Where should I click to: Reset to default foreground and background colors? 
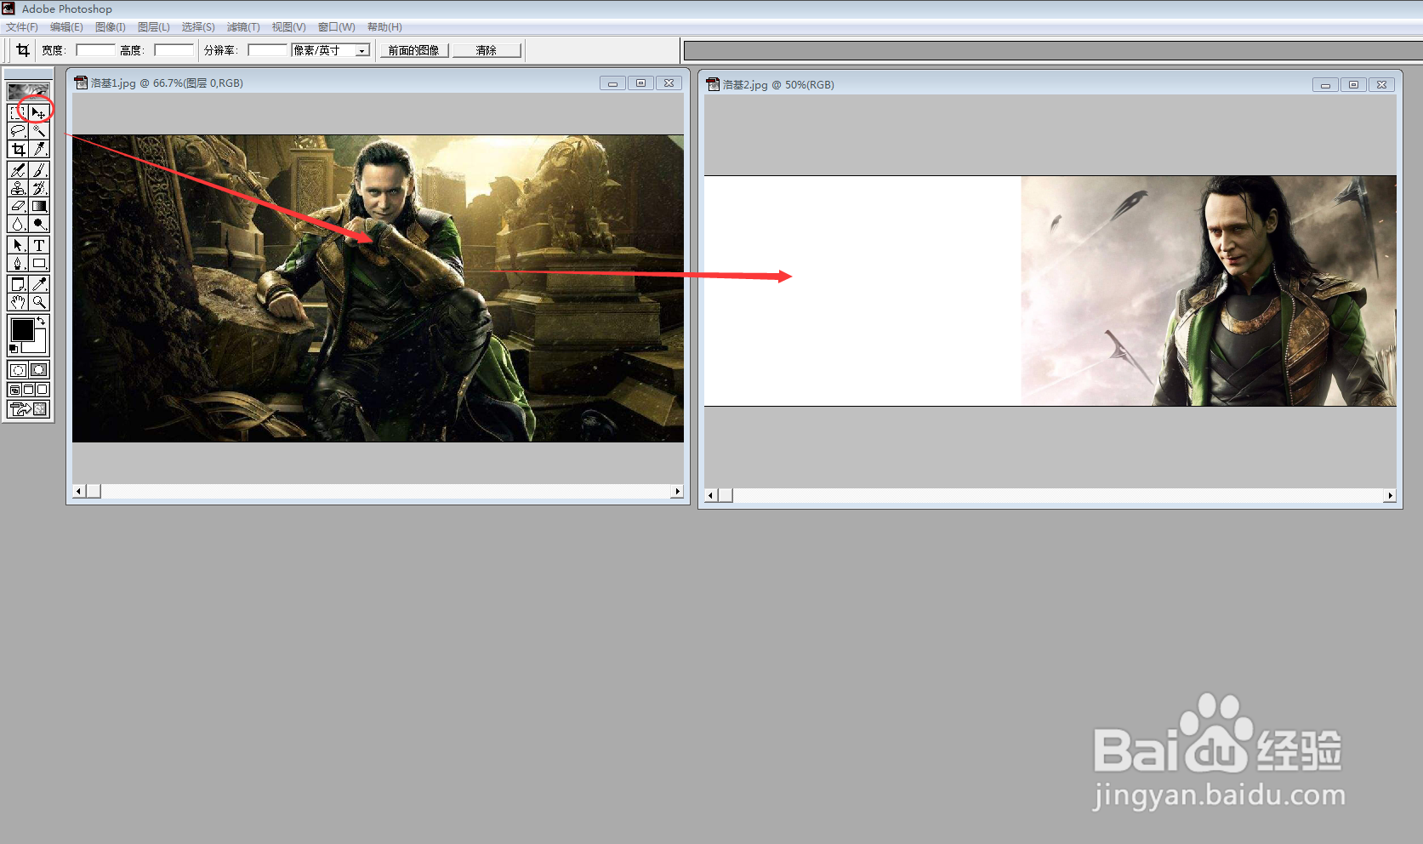click(x=14, y=349)
